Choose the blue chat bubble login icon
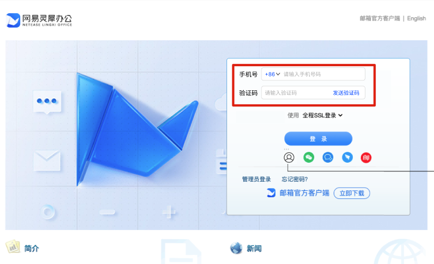434x264 pixels. point(328,158)
